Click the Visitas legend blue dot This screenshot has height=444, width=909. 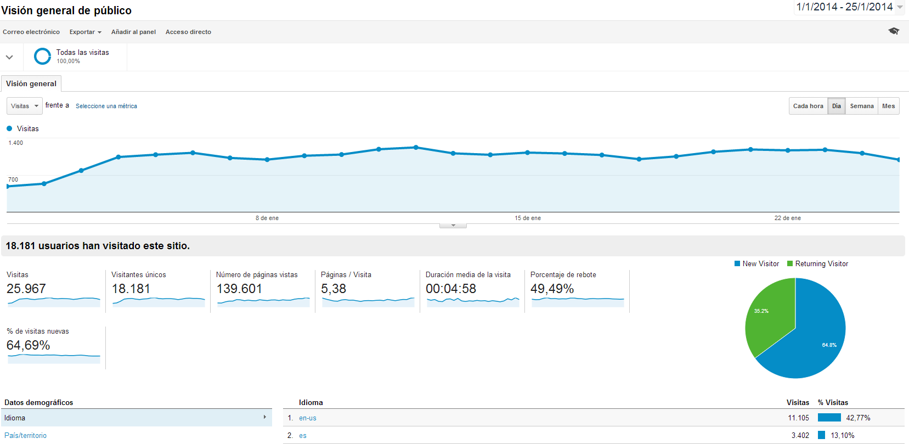tap(9, 128)
